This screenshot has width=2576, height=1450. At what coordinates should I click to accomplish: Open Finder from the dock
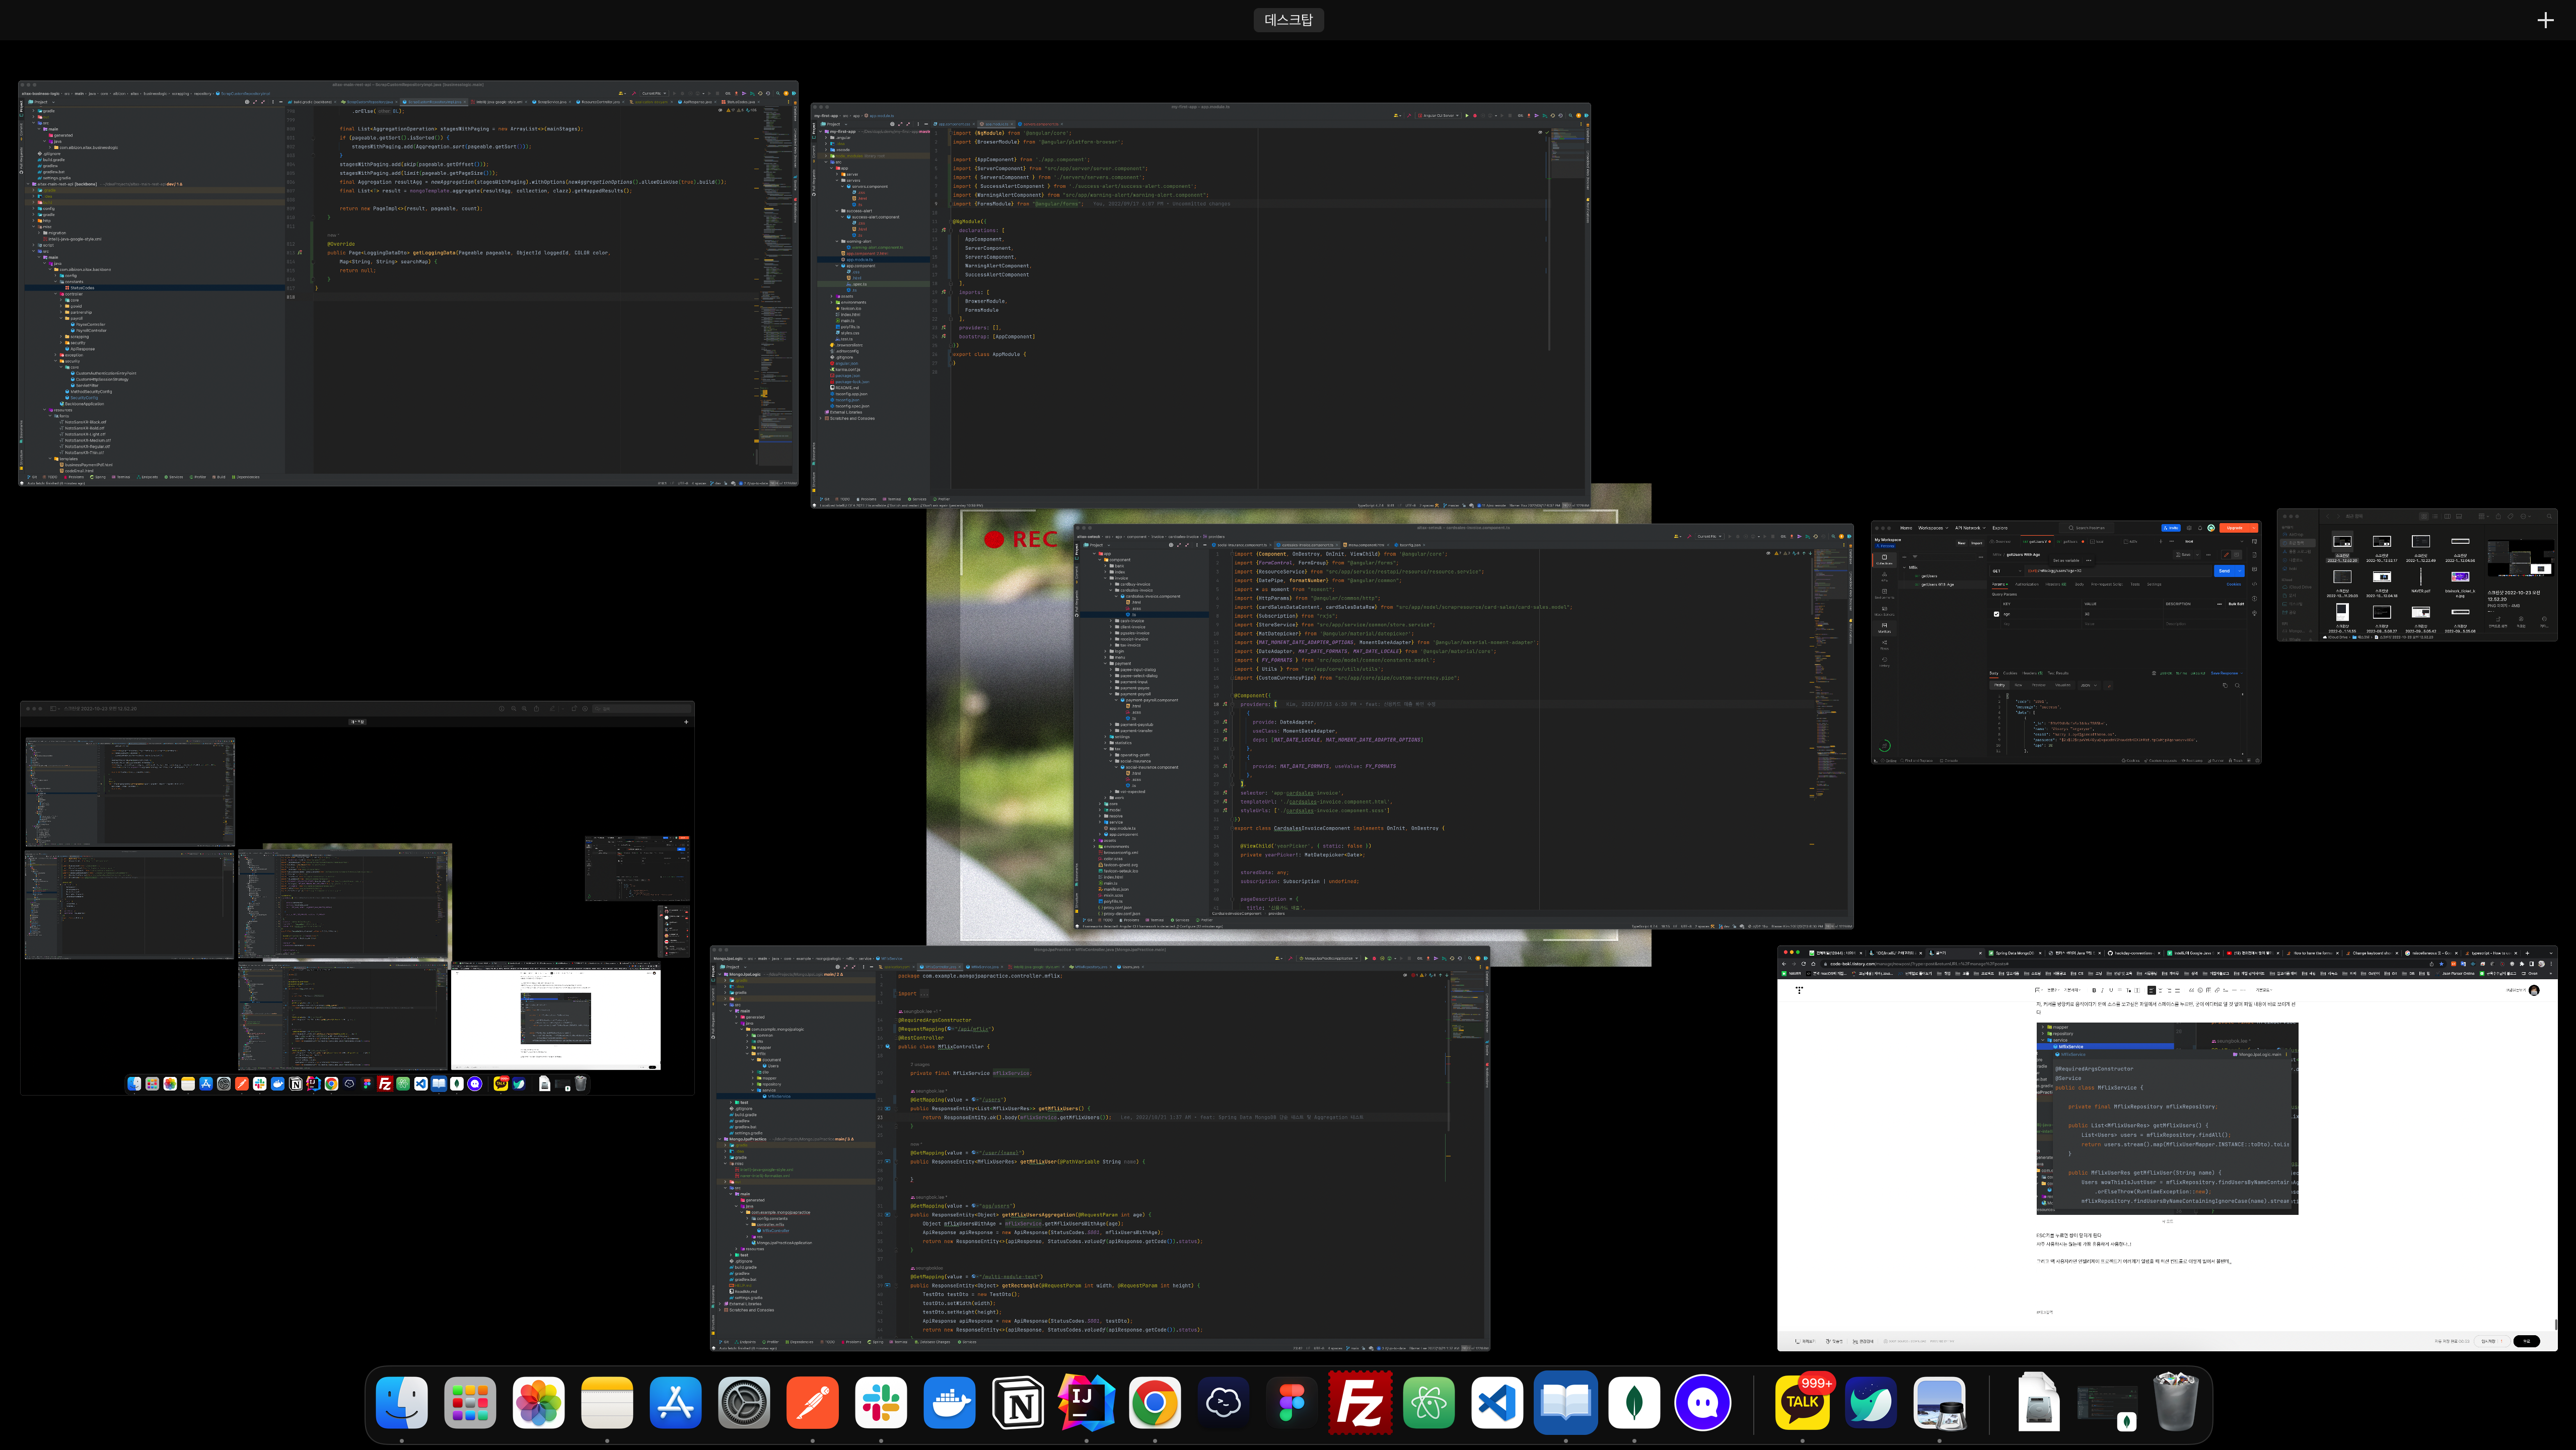click(402, 1403)
